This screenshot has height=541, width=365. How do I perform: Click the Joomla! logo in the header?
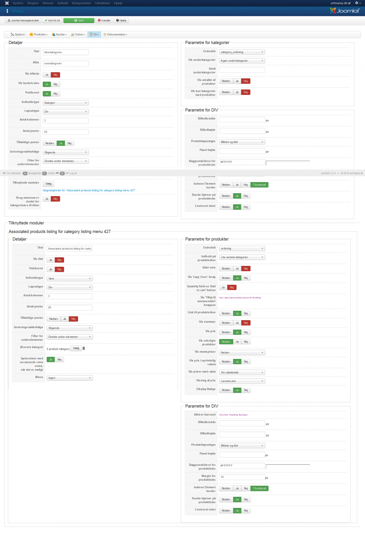click(x=344, y=11)
